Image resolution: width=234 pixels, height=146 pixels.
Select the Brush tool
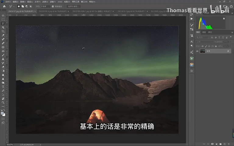pos(3,55)
